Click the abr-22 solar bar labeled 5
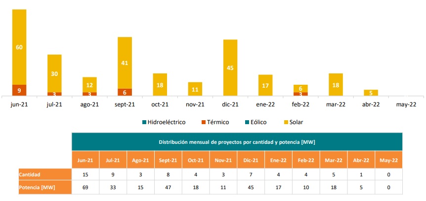This screenshot has width=426, height=201. 371,93
